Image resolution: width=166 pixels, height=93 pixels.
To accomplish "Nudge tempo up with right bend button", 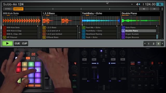I will click(154, 9).
